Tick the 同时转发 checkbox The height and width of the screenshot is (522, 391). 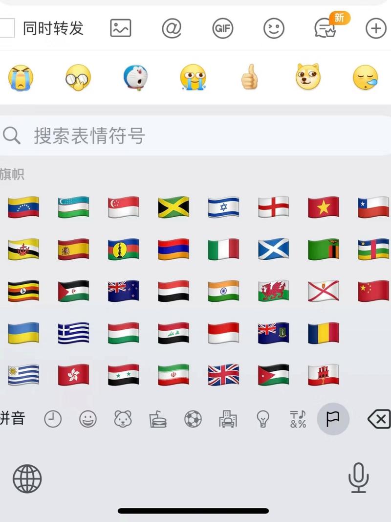(x=7, y=28)
